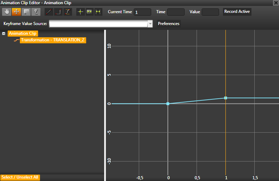Set linear interpolation mode
The height and width of the screenshot is (181, 279).
coord(49,12)
